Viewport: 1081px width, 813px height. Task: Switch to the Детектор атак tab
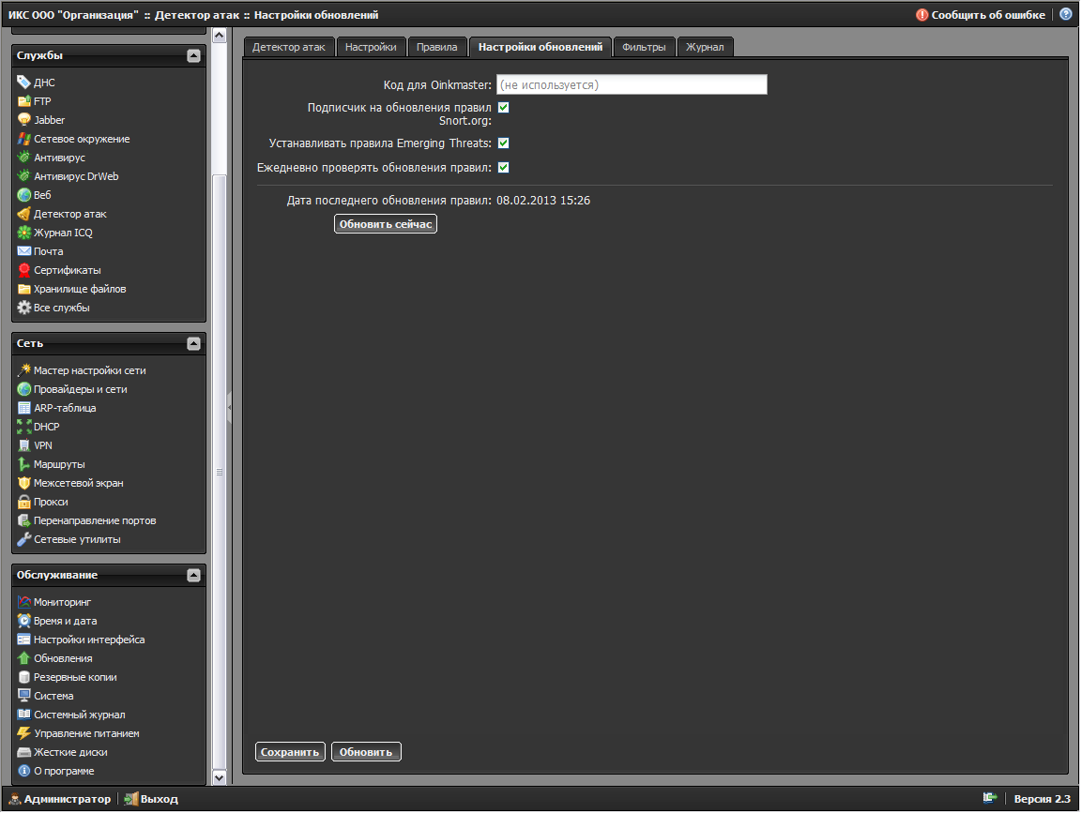[x=288, y=47]
